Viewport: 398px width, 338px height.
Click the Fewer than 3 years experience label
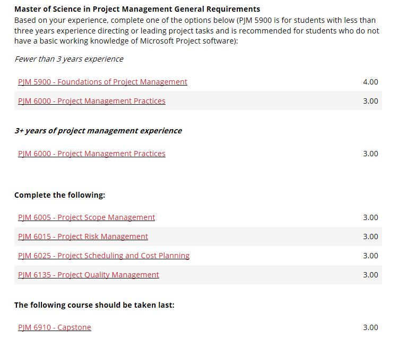tap(69, 59)
